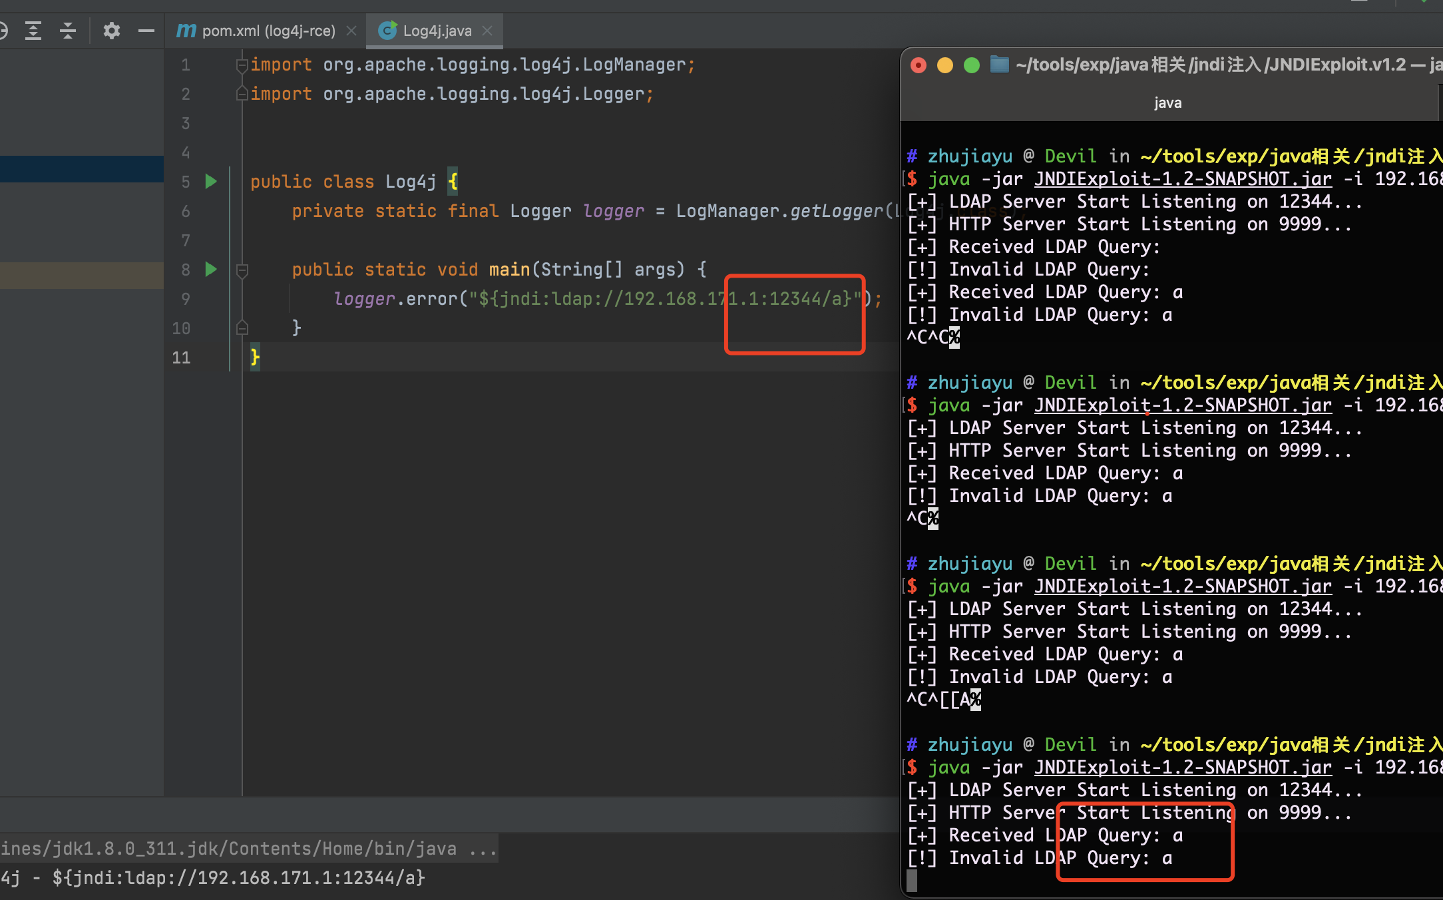Open the project panel settings gear
The width and height of the screenshot is (1443, 900).
pos(111,31)
